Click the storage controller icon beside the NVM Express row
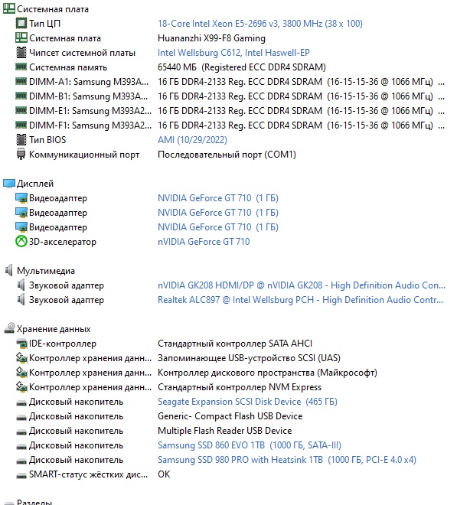 [x=21, y=386]
